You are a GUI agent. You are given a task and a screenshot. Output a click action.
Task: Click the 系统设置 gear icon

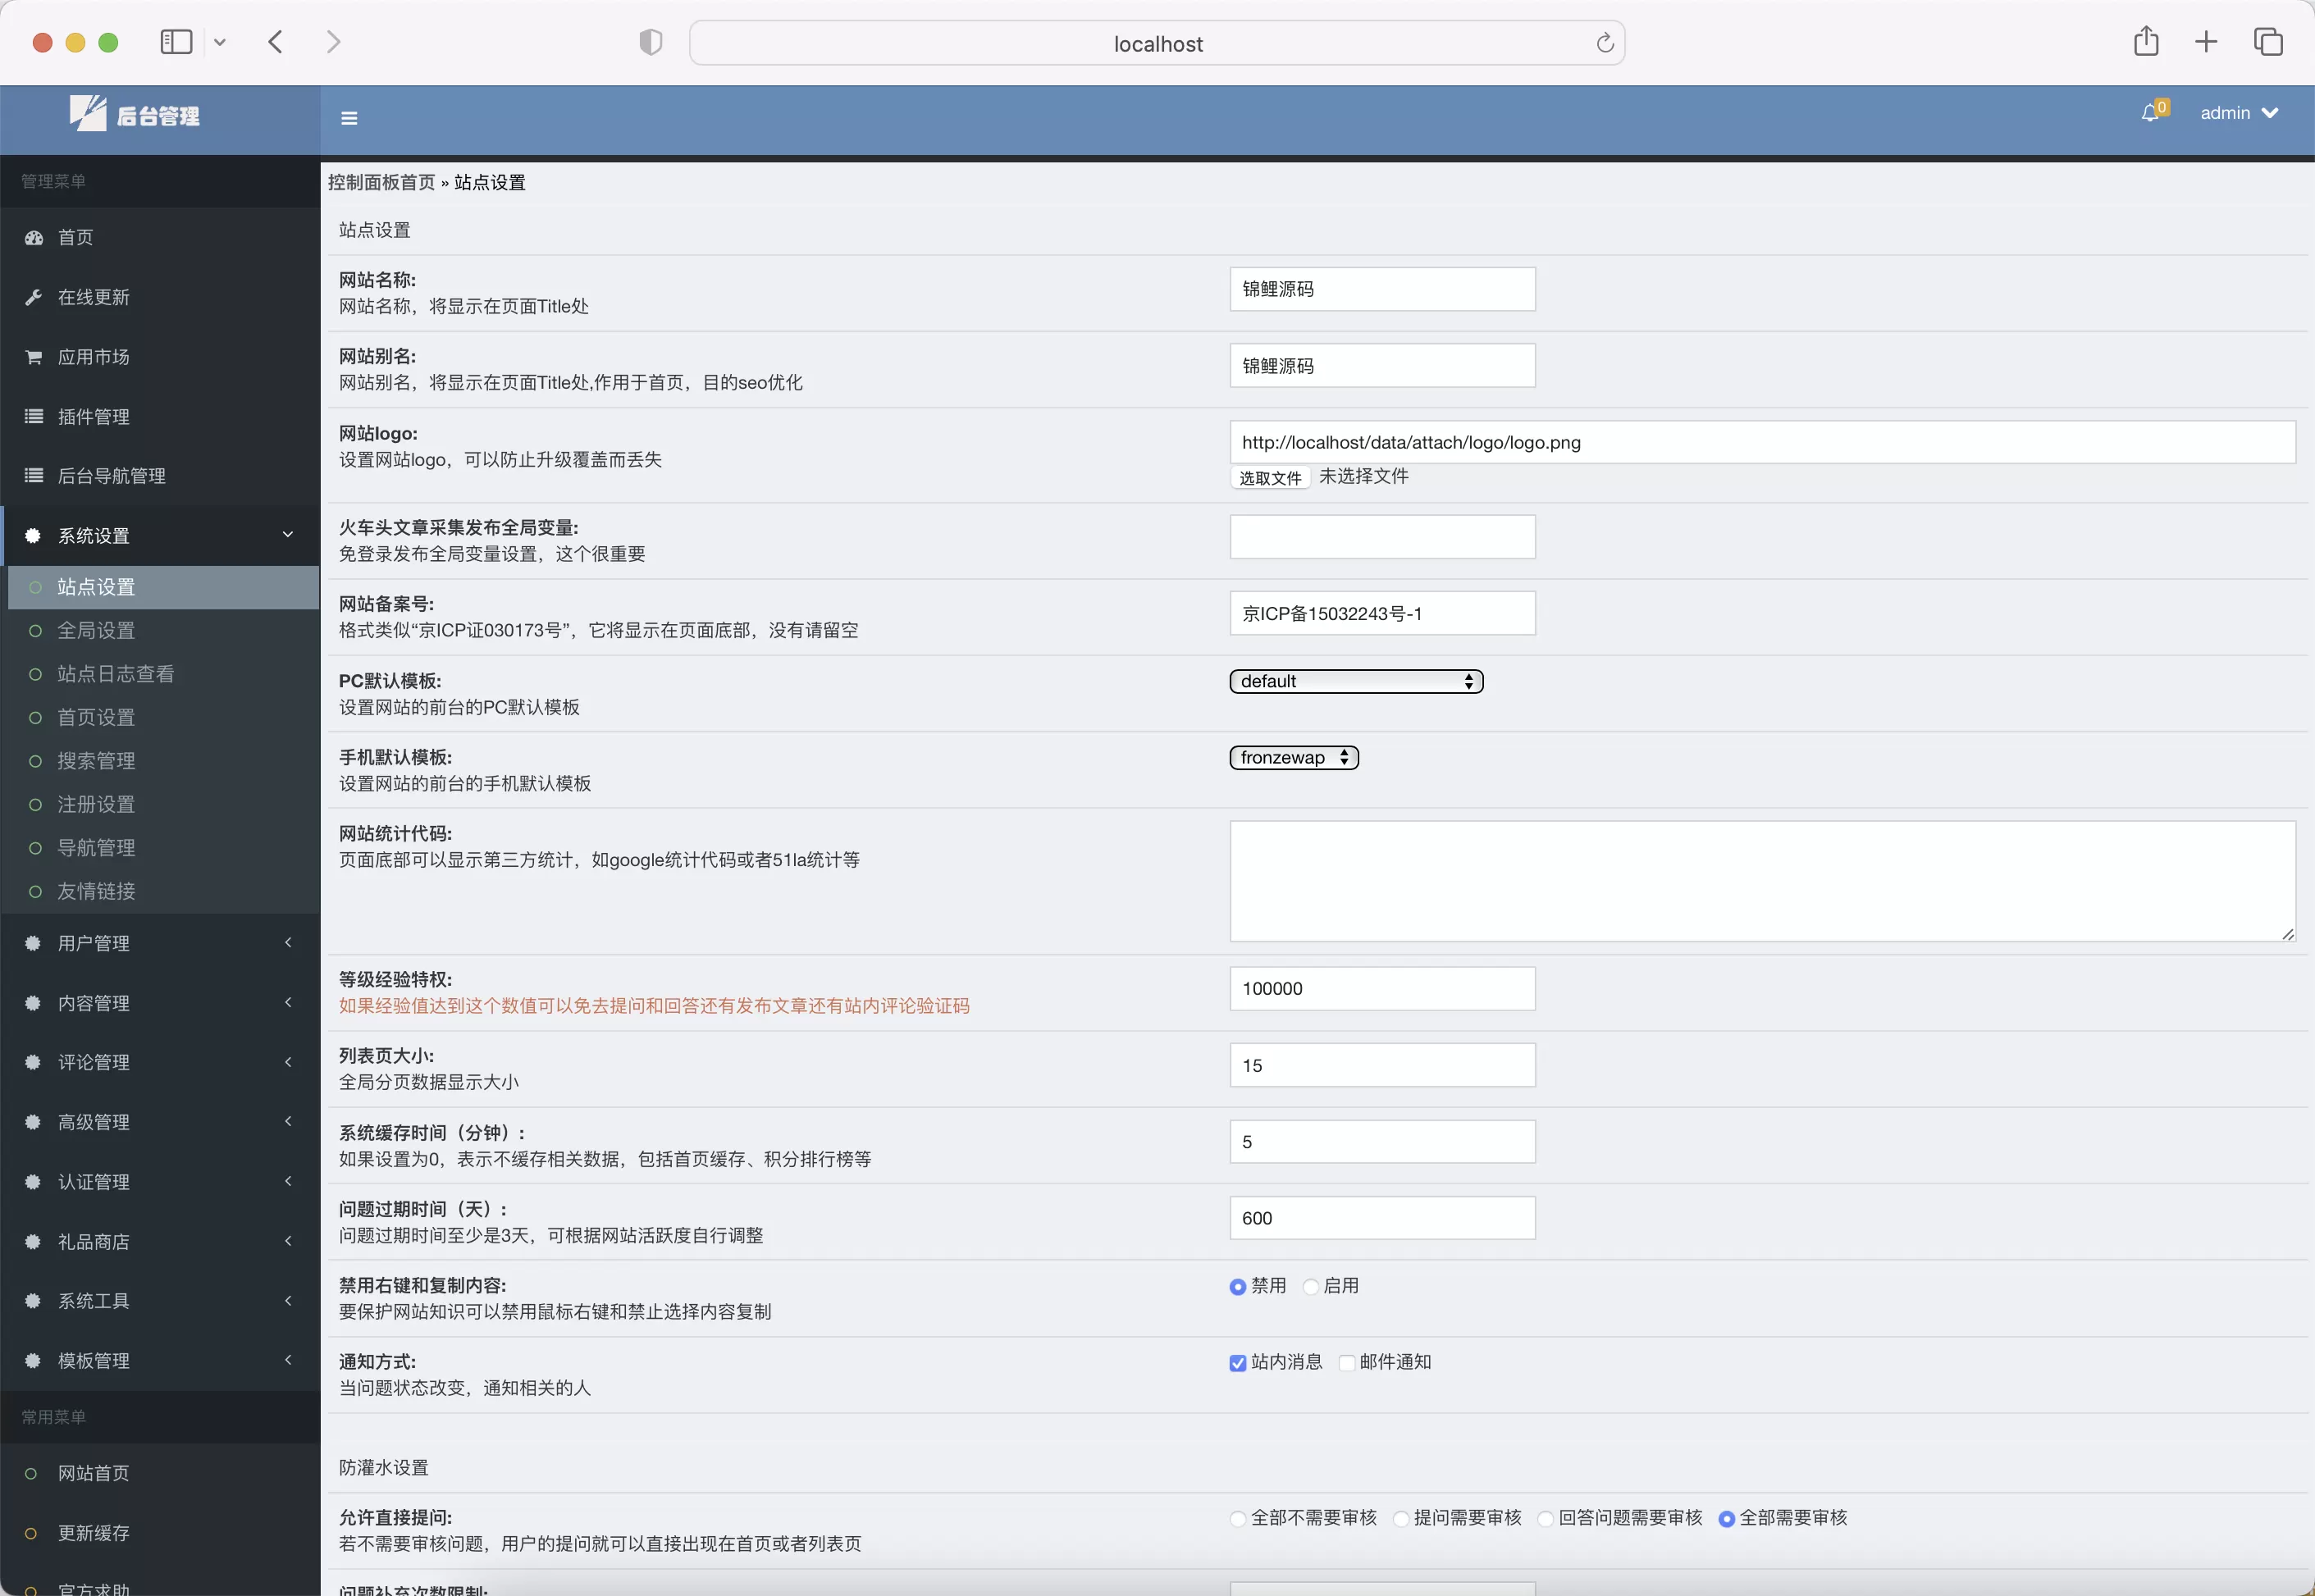[x=33, y=536]
